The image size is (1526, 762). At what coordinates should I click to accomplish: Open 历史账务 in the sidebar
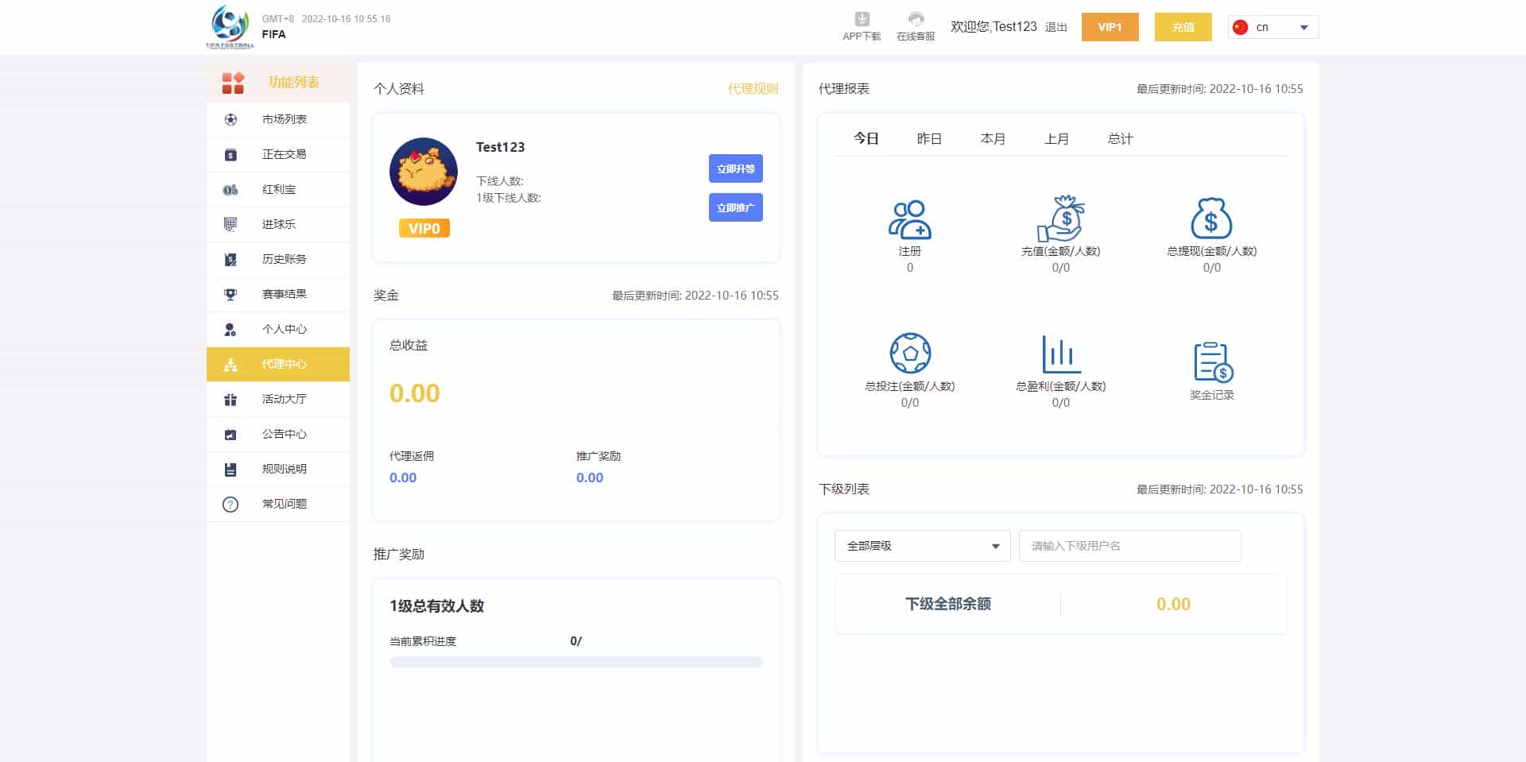278,259
